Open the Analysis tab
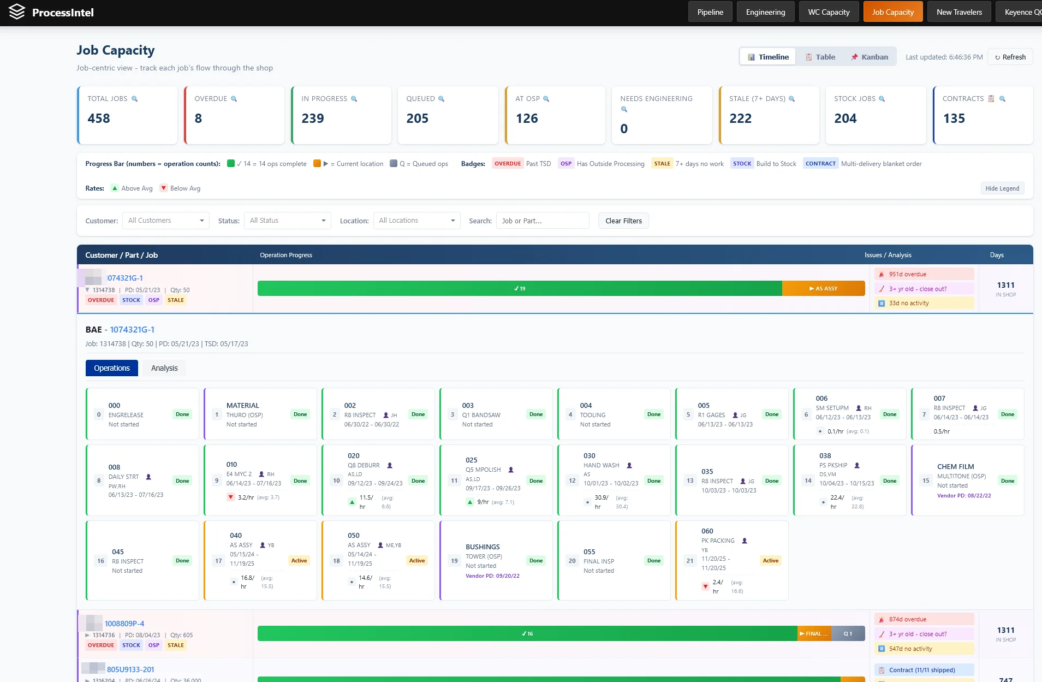 pos(164,368)
